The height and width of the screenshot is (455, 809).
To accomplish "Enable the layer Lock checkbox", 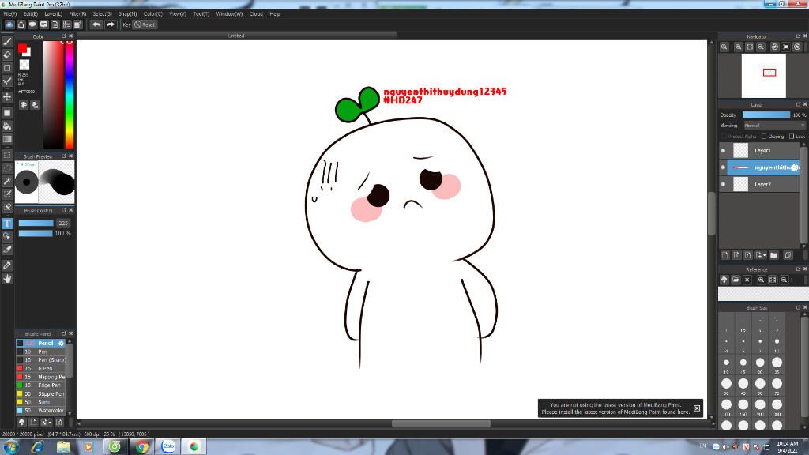I will [x=792, y=136].
